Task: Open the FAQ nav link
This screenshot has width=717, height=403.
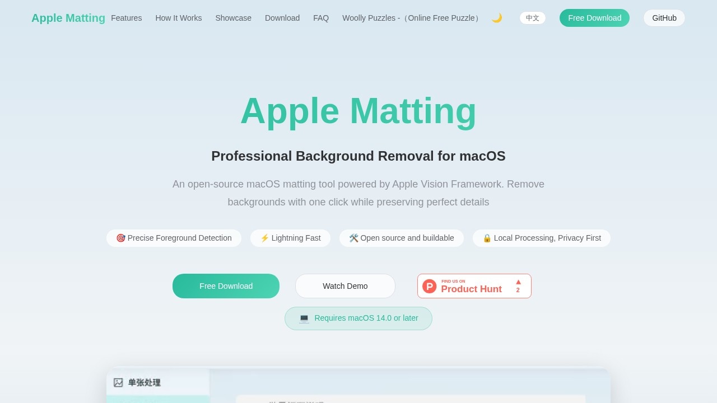Action: (321, 18)
